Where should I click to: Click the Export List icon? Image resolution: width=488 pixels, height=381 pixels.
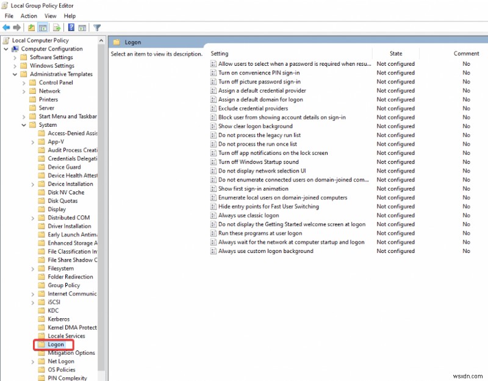pos(56,27)
